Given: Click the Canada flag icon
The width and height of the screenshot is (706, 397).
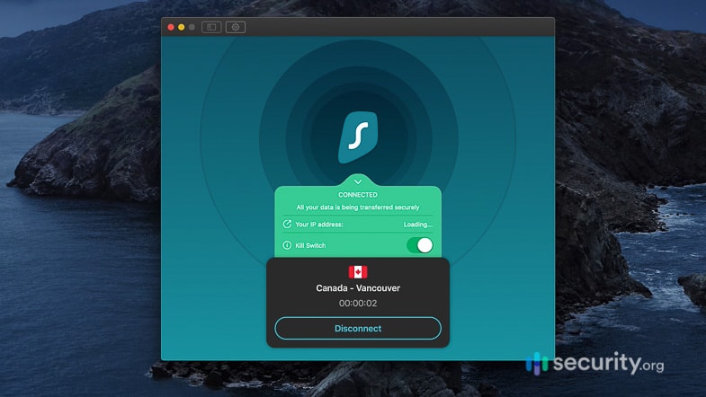Looking at the screenshot, I should [x=358, y=272].
